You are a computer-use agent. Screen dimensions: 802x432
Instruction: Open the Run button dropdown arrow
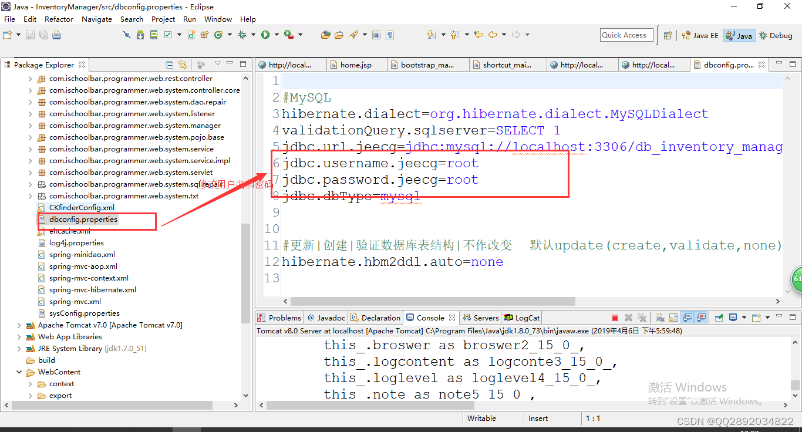tap(276, 35)
